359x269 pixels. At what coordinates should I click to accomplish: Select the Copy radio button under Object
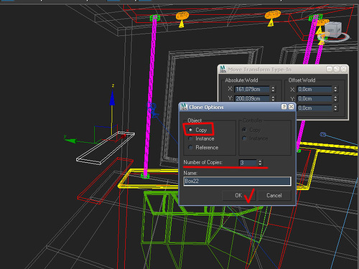[190, 130]
